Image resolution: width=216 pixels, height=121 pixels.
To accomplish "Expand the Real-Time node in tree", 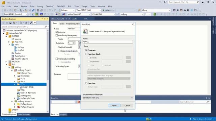I will [9, 42].
